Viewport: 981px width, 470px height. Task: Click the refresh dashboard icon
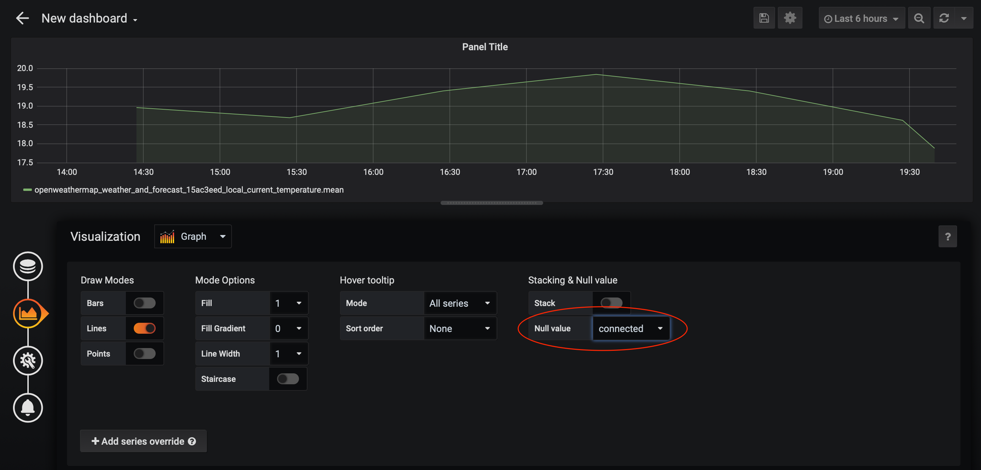(x=944, y=18)
